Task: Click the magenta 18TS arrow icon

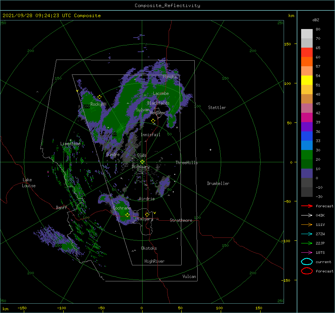Action: click(307, 253)
